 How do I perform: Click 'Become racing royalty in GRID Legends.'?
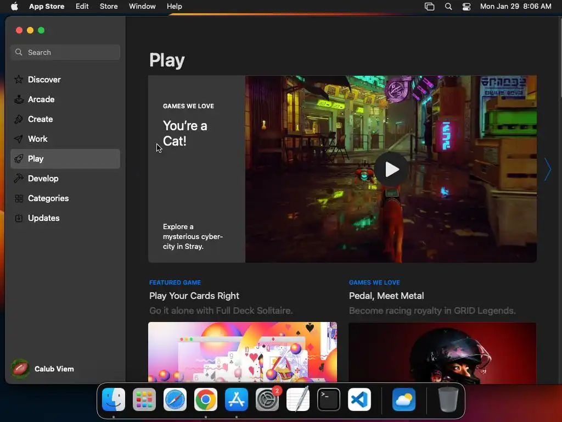[x=432, y=310]
